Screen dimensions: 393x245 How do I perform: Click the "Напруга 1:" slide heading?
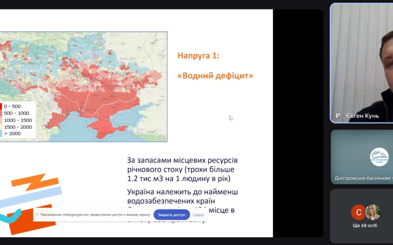tap(198, 55)
